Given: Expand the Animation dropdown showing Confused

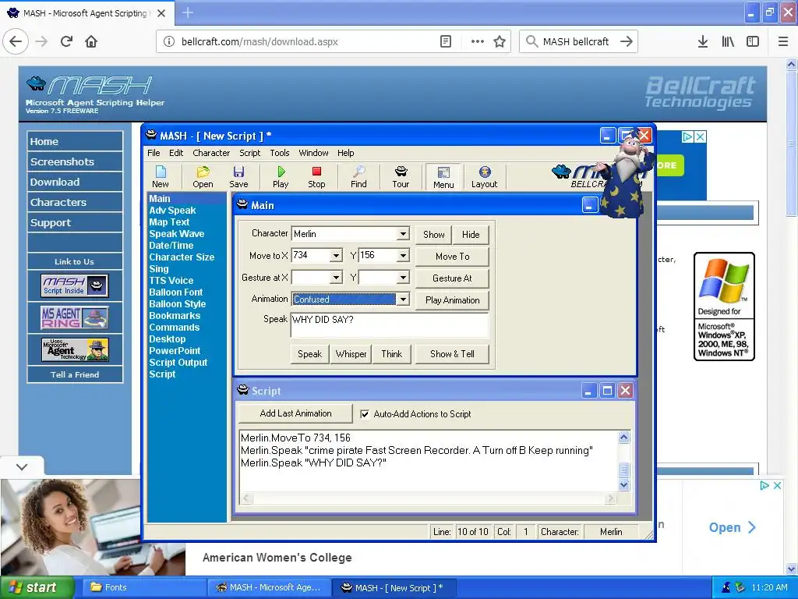Looking at the screenshot, I should [403, 299].
